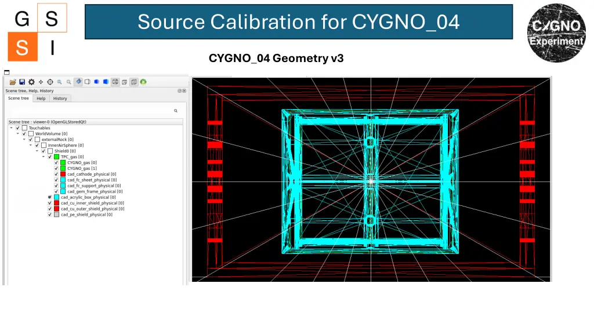
Task: Click the save floppy disk icon
Action: pyautogui.click(x=21, y=82)
